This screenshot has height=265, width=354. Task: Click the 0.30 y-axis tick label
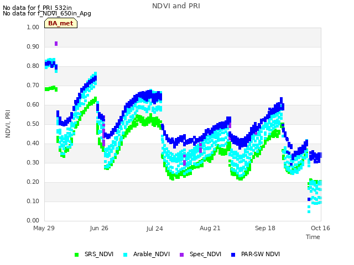coord(33,163)
